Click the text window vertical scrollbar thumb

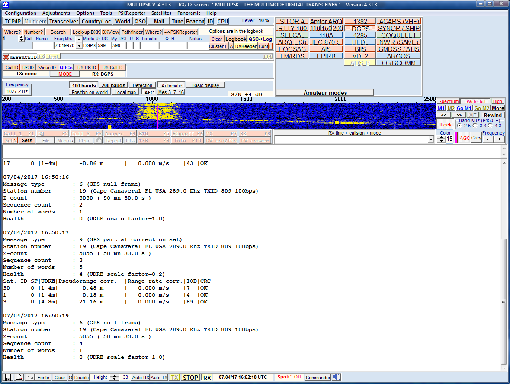504,301
